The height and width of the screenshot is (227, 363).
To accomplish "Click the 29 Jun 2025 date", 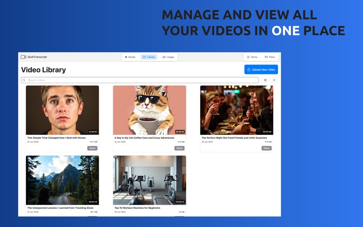I will pyautogui.click(x=120, y=212).
